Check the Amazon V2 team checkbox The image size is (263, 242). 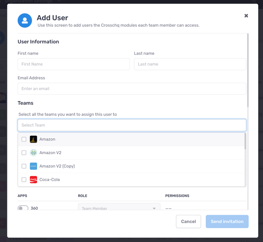tap(24, 153)
